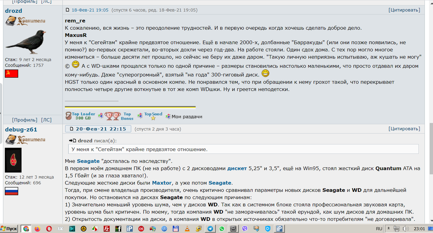Click Top Loader 300 GB badge
The width and height of the screenshot is (433, 233).
point(80,116)
